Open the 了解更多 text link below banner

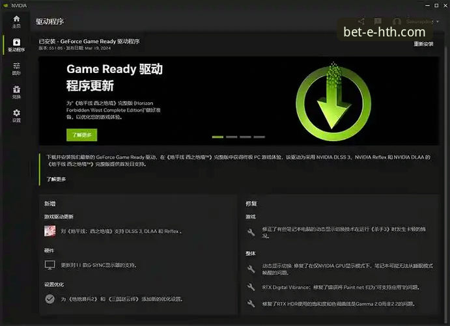pyautogui.click(x=56, y=179)
